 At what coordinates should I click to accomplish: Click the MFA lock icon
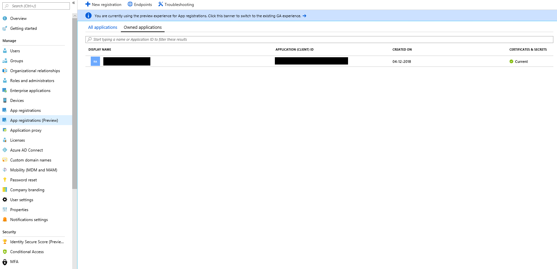pyautogui.click(x=5, y=262)
